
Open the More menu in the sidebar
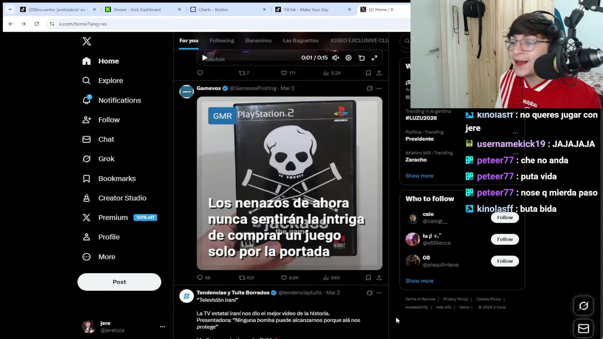point(99,257)
